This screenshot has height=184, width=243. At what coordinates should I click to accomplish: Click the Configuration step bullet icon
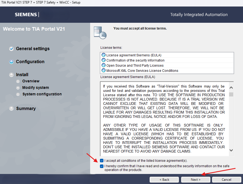[x=11, y=62]
